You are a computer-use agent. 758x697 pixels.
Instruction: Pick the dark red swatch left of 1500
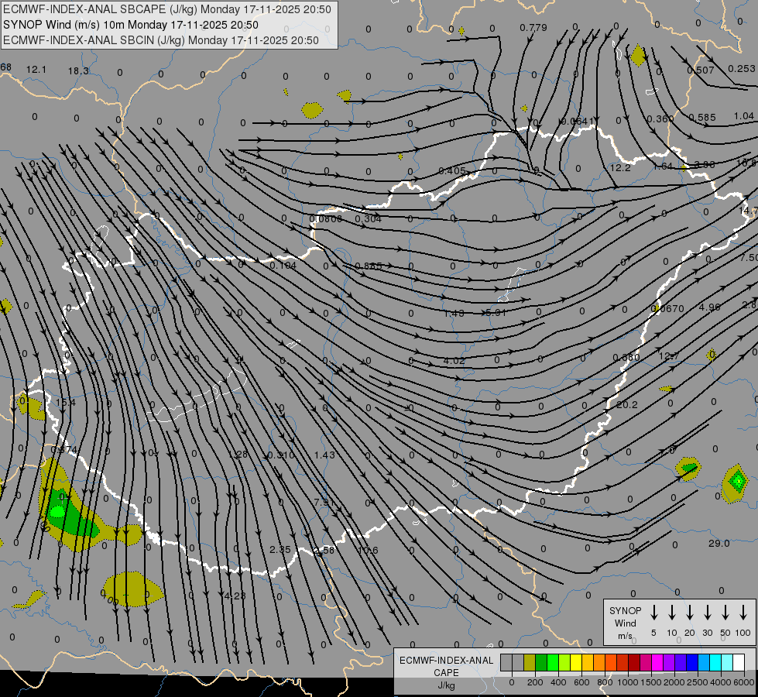634,663
